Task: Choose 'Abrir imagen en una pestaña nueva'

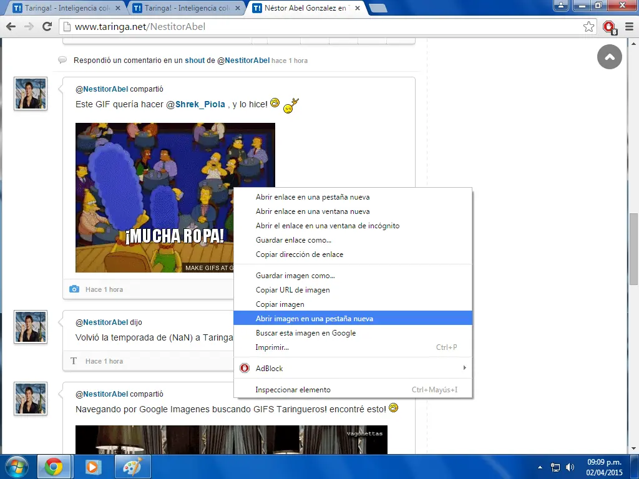Action: 353,319
